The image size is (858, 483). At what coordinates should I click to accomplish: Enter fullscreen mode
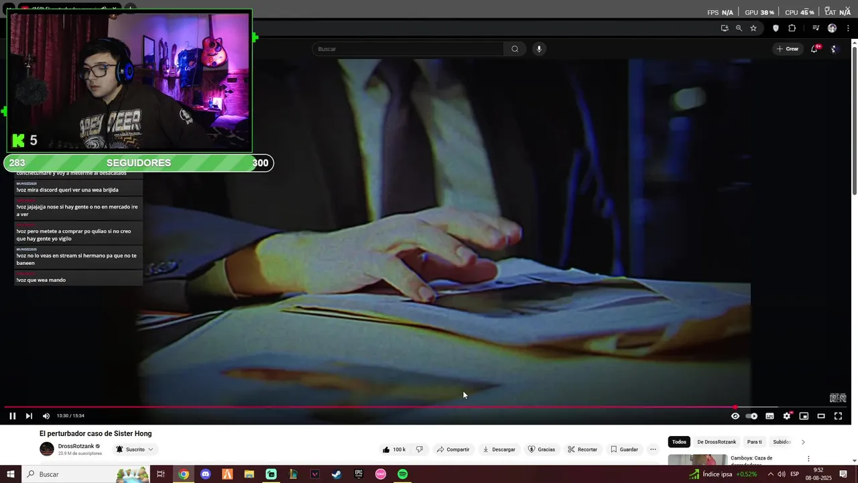[x=838, y=416]
